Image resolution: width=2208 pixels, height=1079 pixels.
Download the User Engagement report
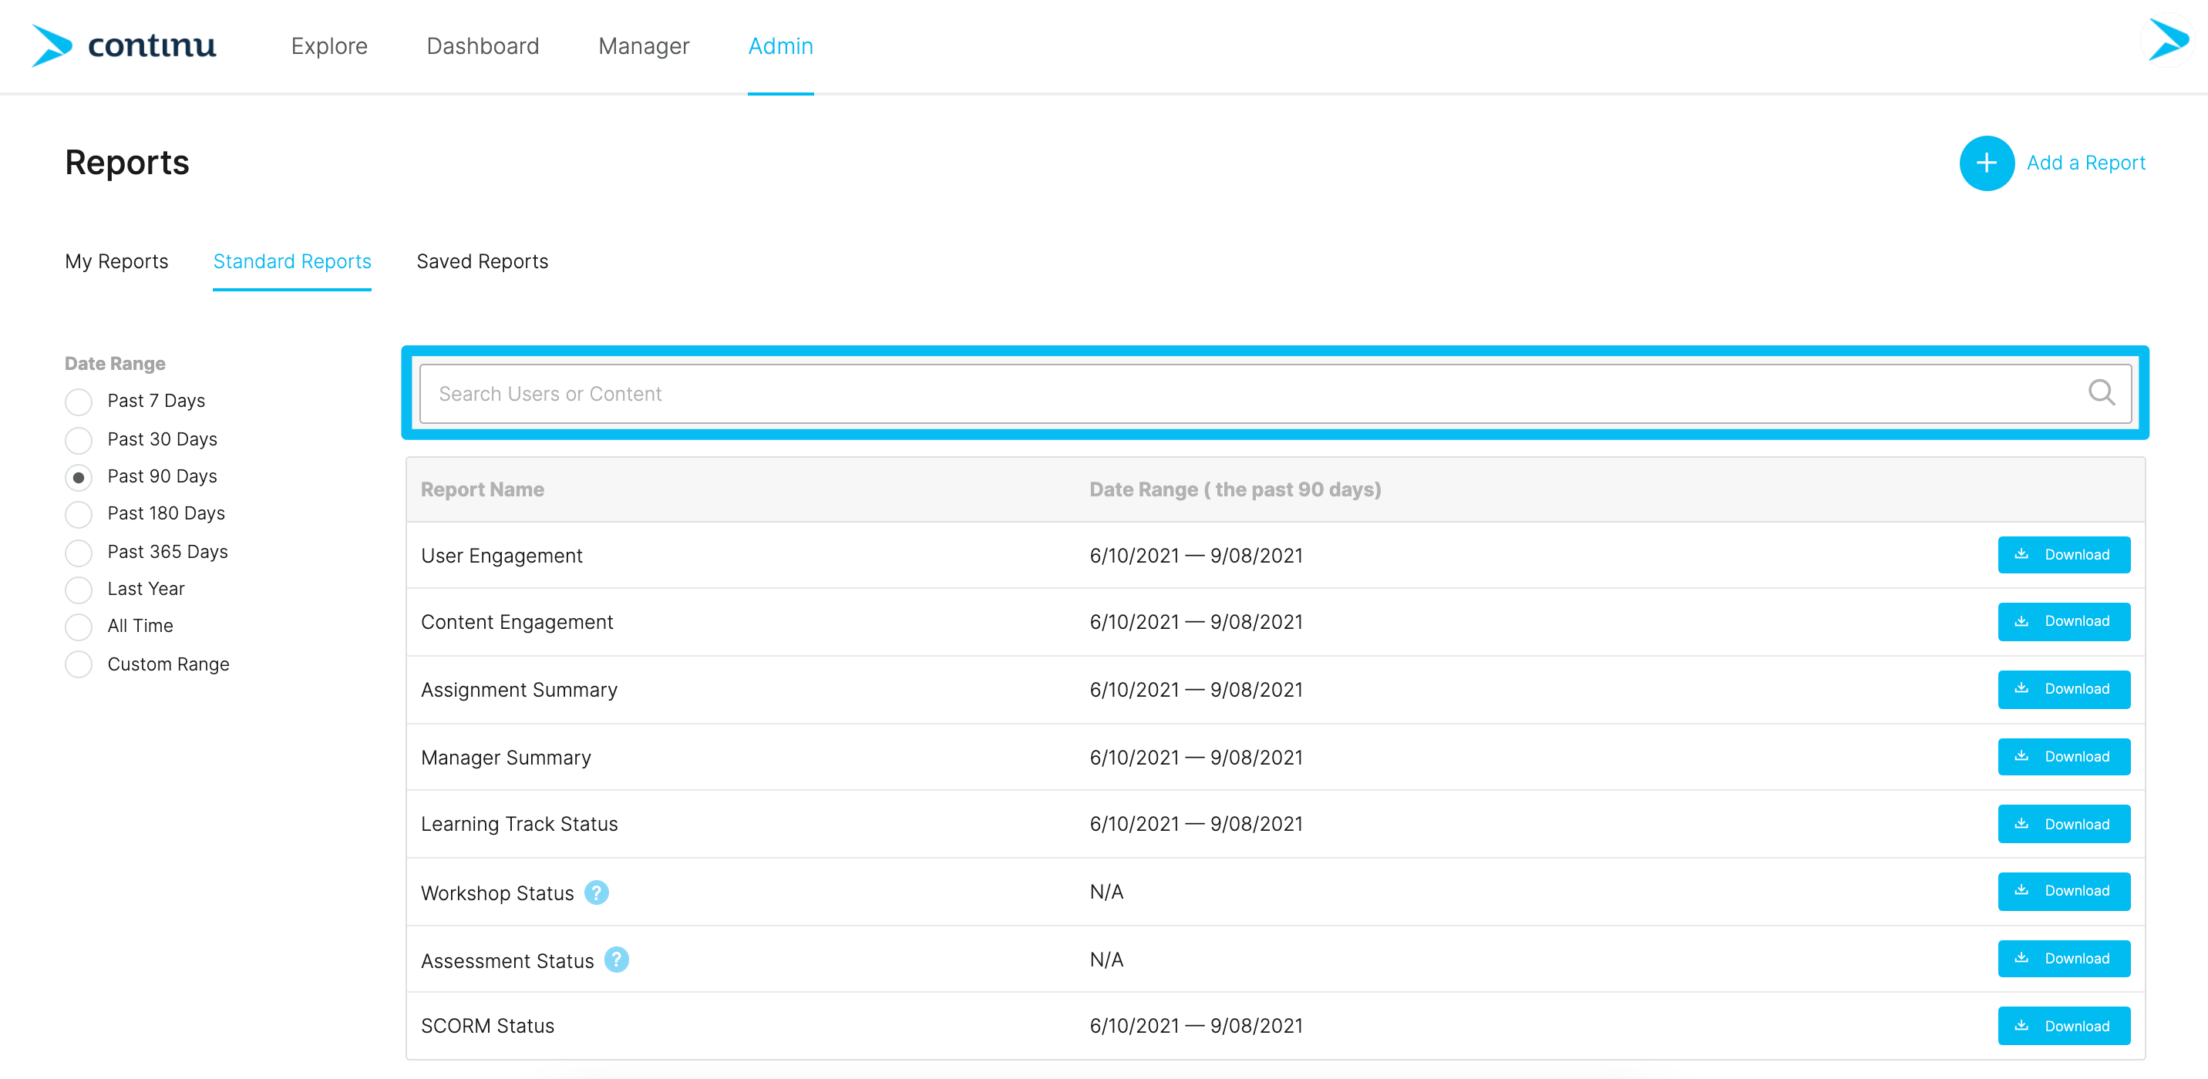2063,554
